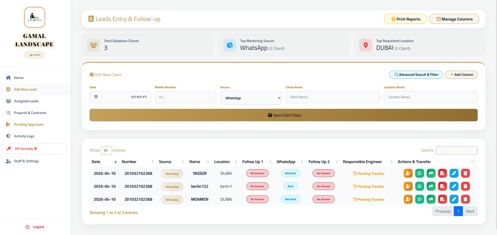The image size is (497, 235).
Task: Change the Show entries count selector
Action: pyautogui.click(x=106, y=150)
